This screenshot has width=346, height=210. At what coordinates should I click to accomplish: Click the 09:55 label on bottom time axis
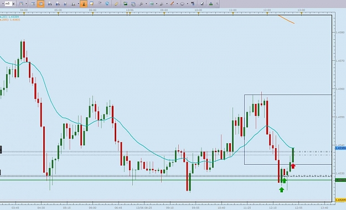195,208
